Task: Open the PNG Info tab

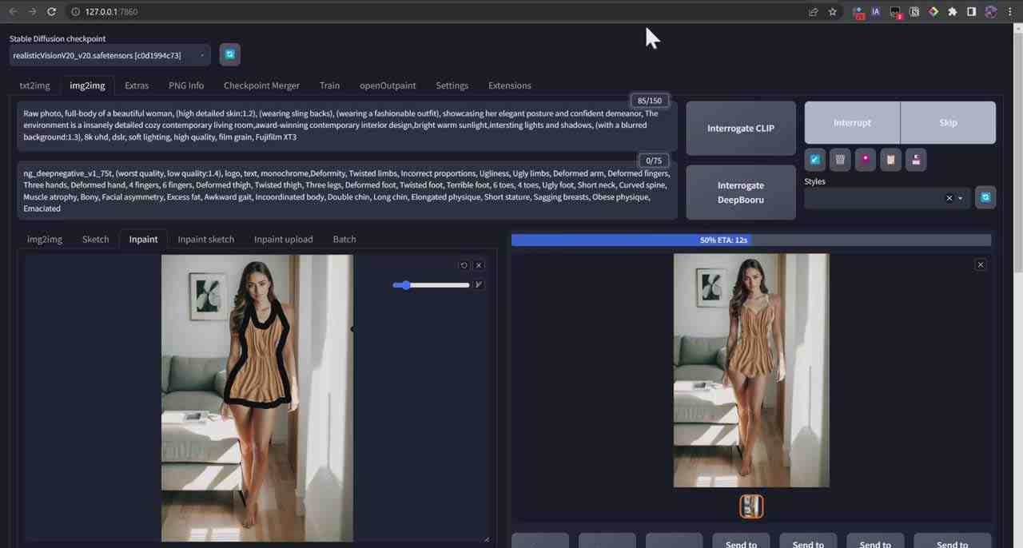Action: pos(185,85)
